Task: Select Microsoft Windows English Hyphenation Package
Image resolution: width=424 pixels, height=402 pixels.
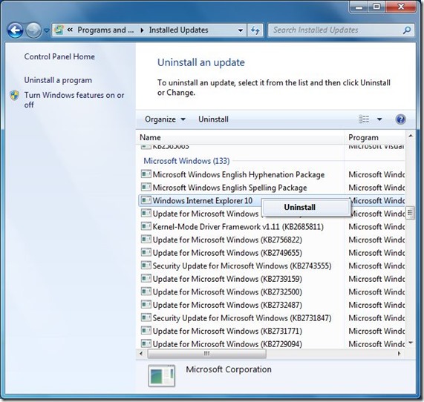Action: pyautogui.click(x=238, y=174)
